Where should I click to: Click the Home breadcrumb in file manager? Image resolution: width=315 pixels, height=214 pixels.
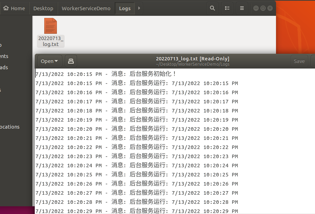14,8
